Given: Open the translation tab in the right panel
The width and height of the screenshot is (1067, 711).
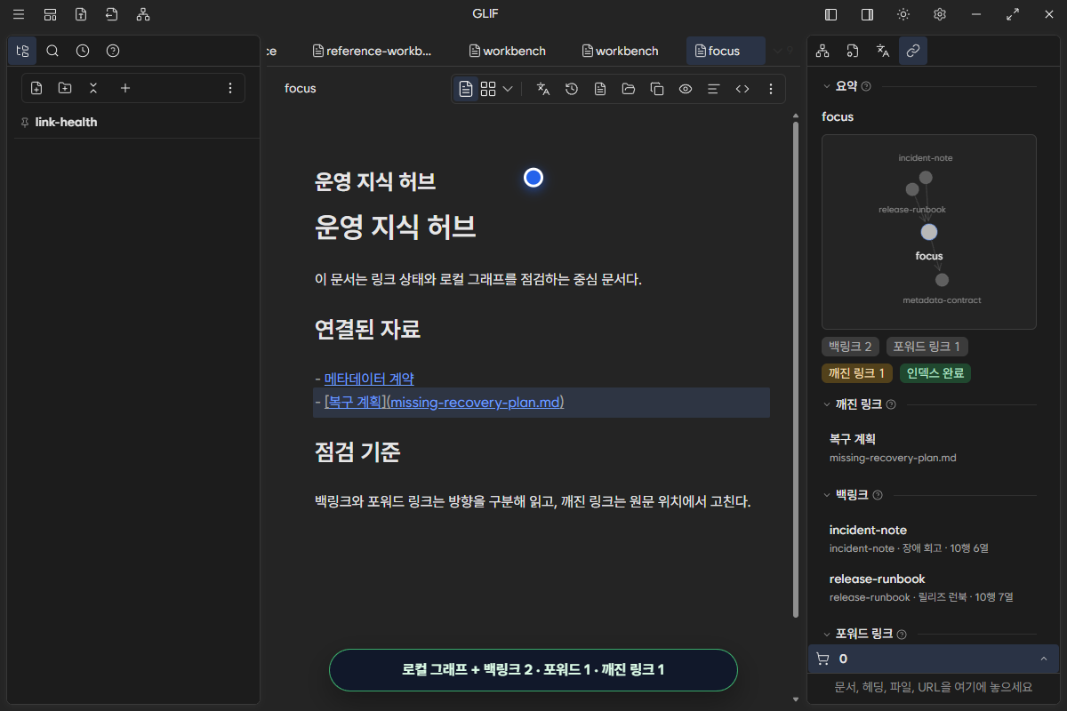Looking at the screenshot, I should (883, 51).
